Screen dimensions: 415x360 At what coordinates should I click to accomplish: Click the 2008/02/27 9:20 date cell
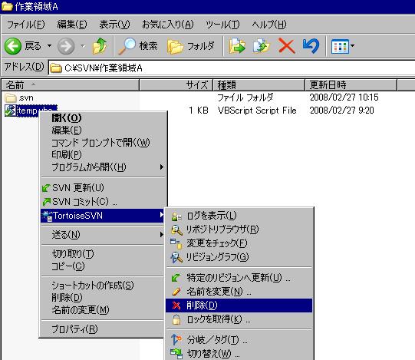(341, 111)
